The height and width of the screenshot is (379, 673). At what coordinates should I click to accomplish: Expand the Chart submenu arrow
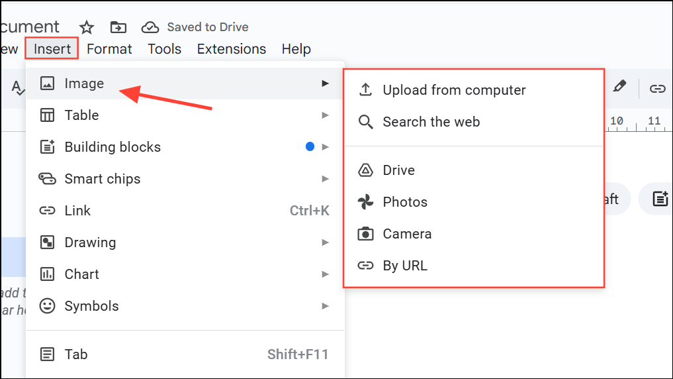[x=325, y=274]
